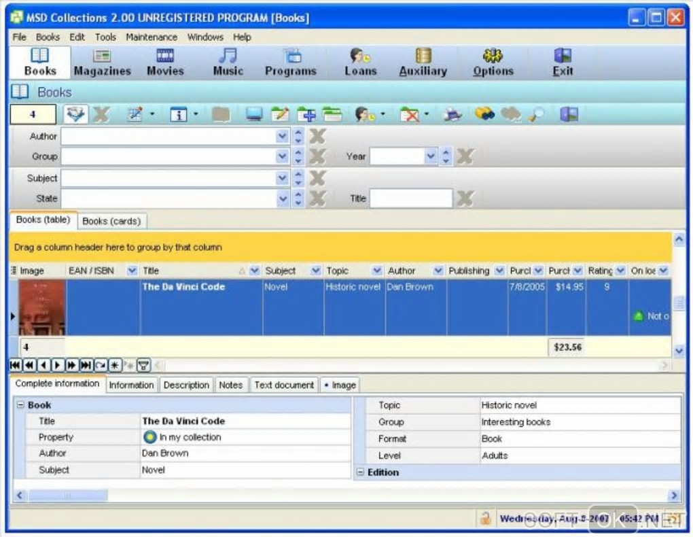The height and width of the screenshot is (537, 693).
Task: Click the magnifier find icon
Action: point(536,115)
